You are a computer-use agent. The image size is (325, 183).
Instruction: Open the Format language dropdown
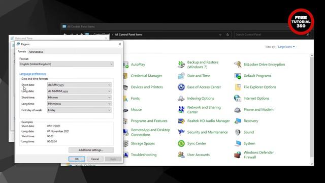pyautogui.click(x=67, y=64)
